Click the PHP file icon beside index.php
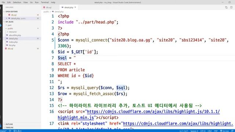The width and height of the screenshot is (235, 132). 7,42
